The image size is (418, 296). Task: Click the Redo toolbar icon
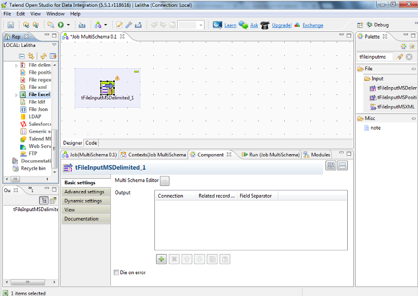[x=163, y=25]
